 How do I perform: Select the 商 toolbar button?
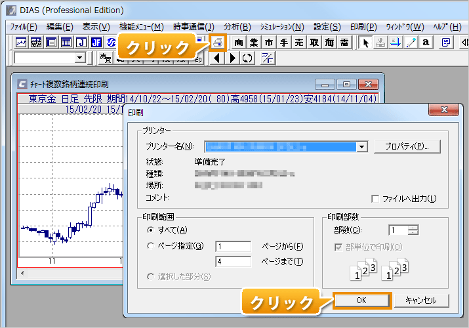pos(238,43)
